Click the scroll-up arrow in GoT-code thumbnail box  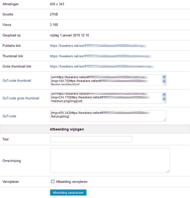click(x=164, y=77)
